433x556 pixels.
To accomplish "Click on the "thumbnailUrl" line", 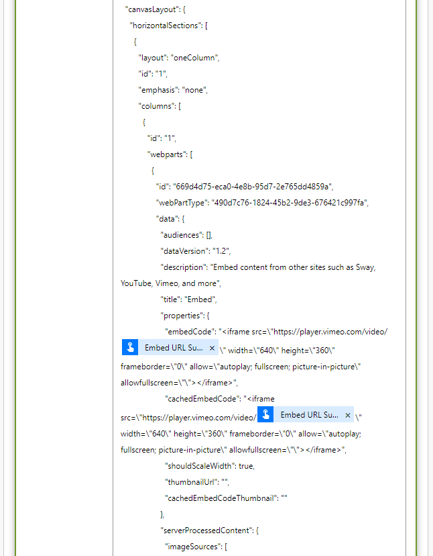I will click(x=197, y=482).
